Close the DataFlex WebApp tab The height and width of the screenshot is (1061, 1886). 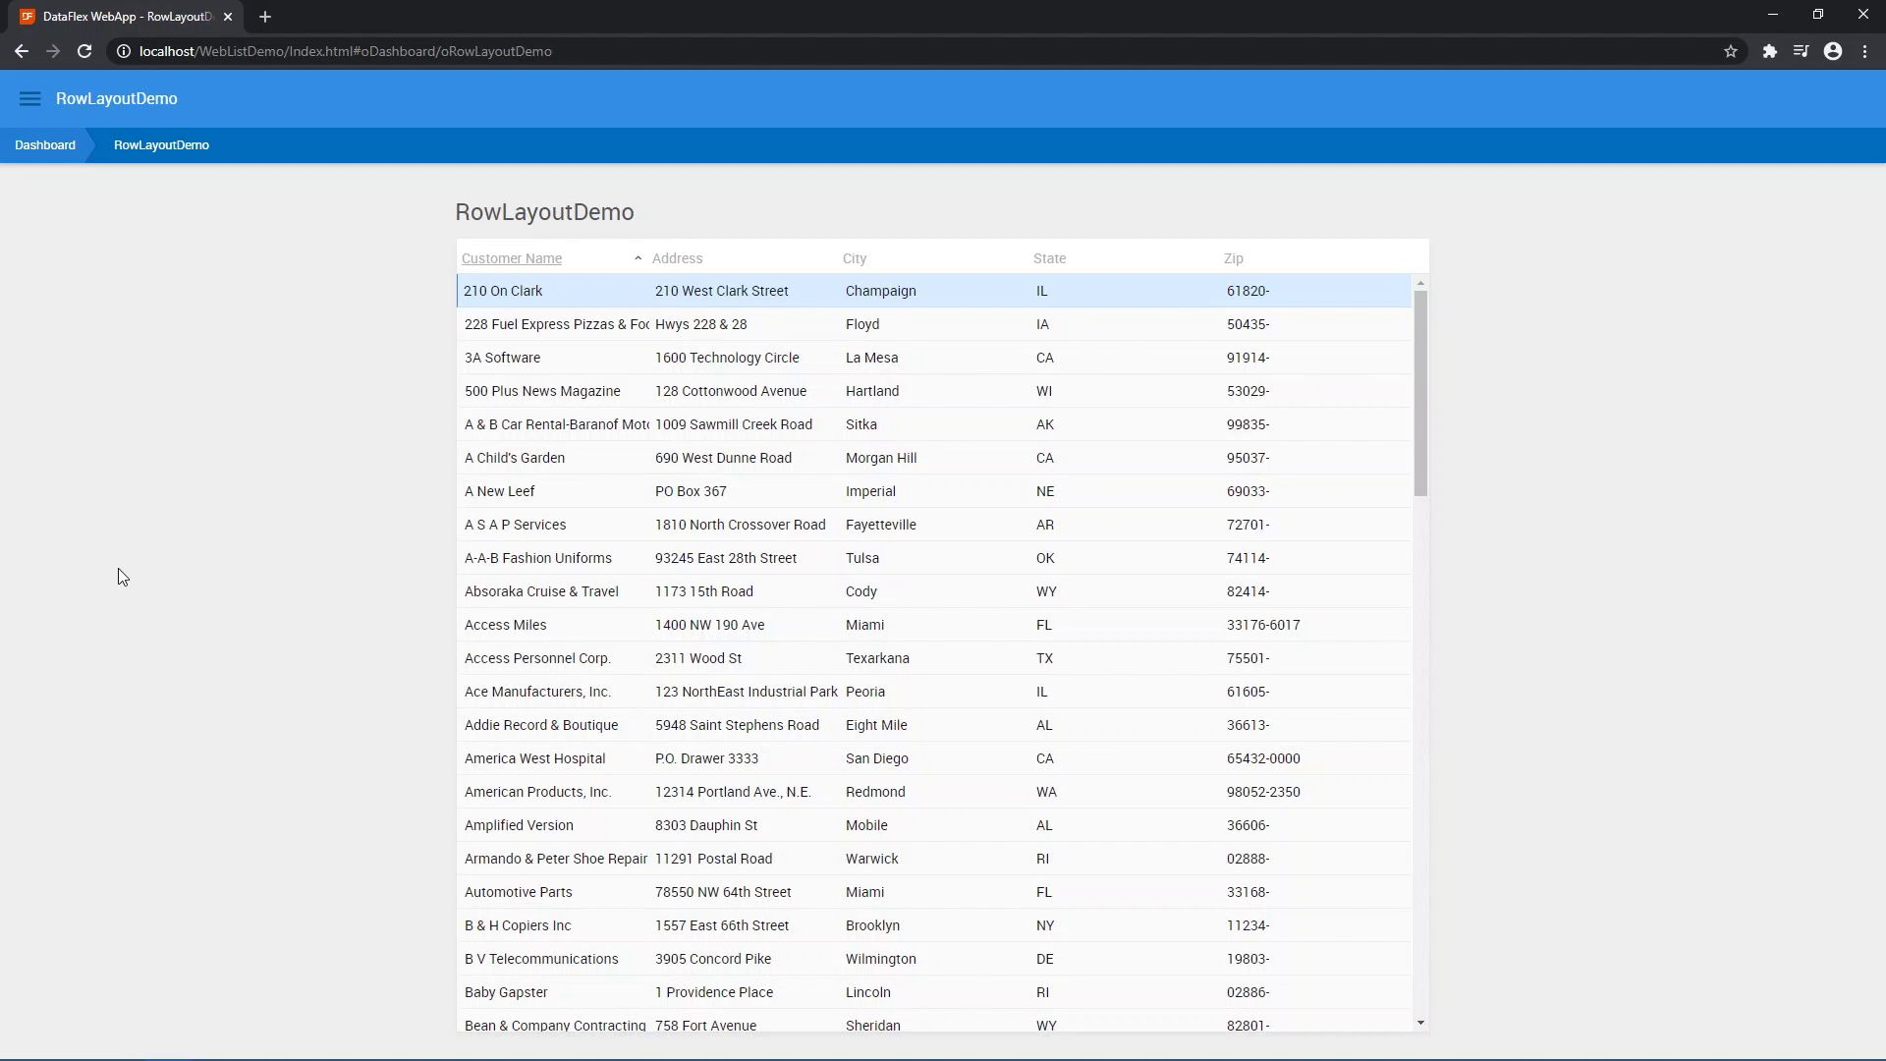point(228,17)
